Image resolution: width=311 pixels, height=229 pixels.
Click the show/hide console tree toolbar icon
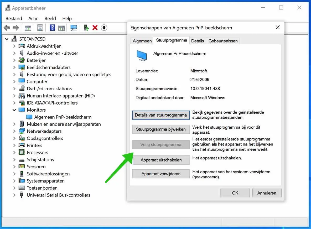tap(28, 28)
